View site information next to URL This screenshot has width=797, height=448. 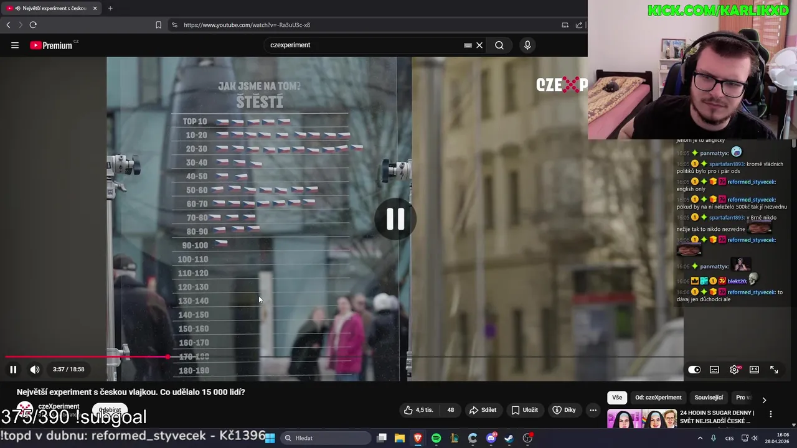pyautogui.click(x=174, y=25)
